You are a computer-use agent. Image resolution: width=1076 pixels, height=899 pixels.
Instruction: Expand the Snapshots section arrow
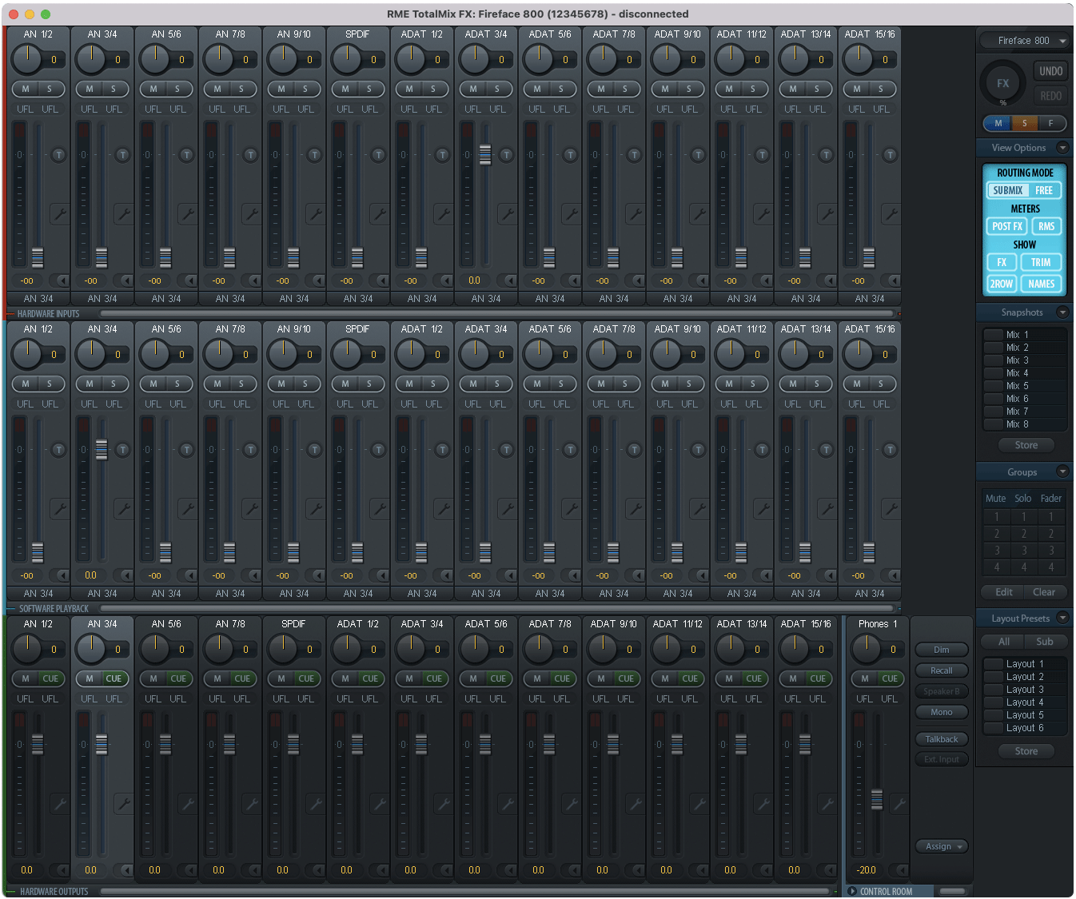[x=1062, y=312]
